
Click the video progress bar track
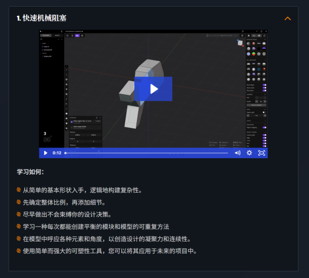click(x=146, y=153)
